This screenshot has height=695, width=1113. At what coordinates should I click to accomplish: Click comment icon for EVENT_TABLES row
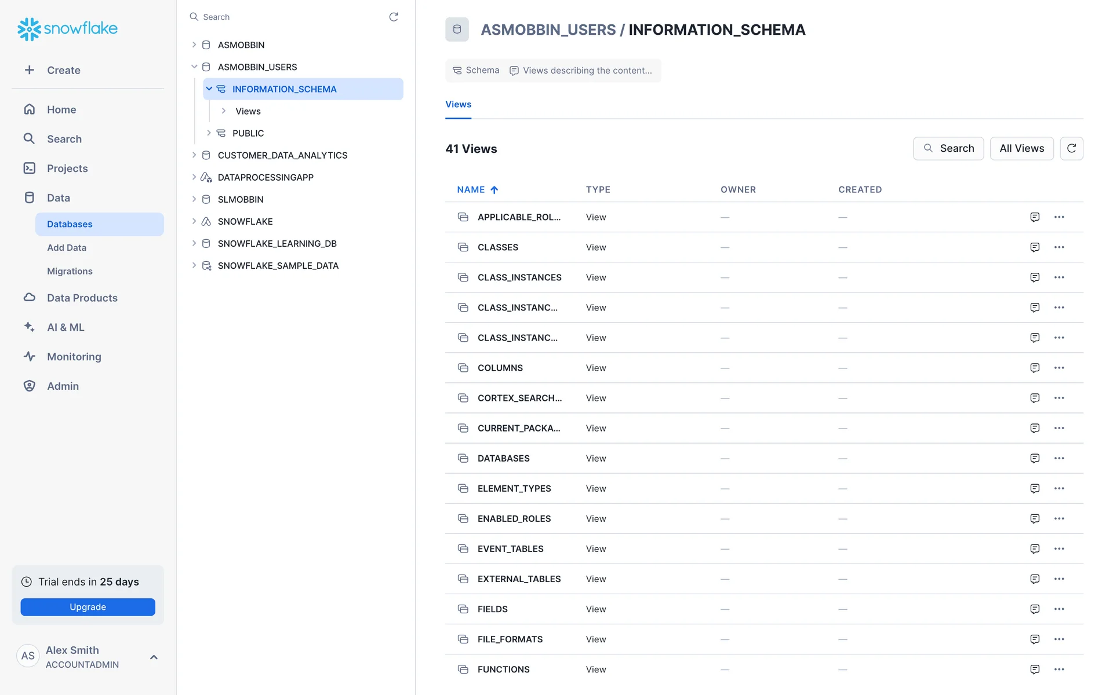1034,549
